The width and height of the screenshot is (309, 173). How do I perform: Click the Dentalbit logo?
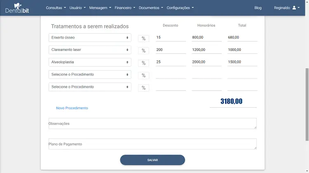coord(17,8)
